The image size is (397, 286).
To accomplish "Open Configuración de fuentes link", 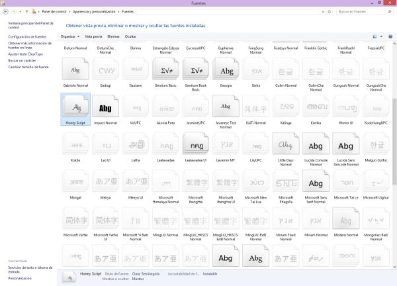I will point(27,37).
